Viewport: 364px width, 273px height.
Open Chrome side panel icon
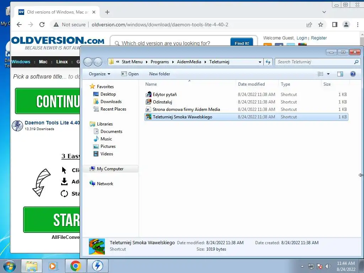pos(335,25)
